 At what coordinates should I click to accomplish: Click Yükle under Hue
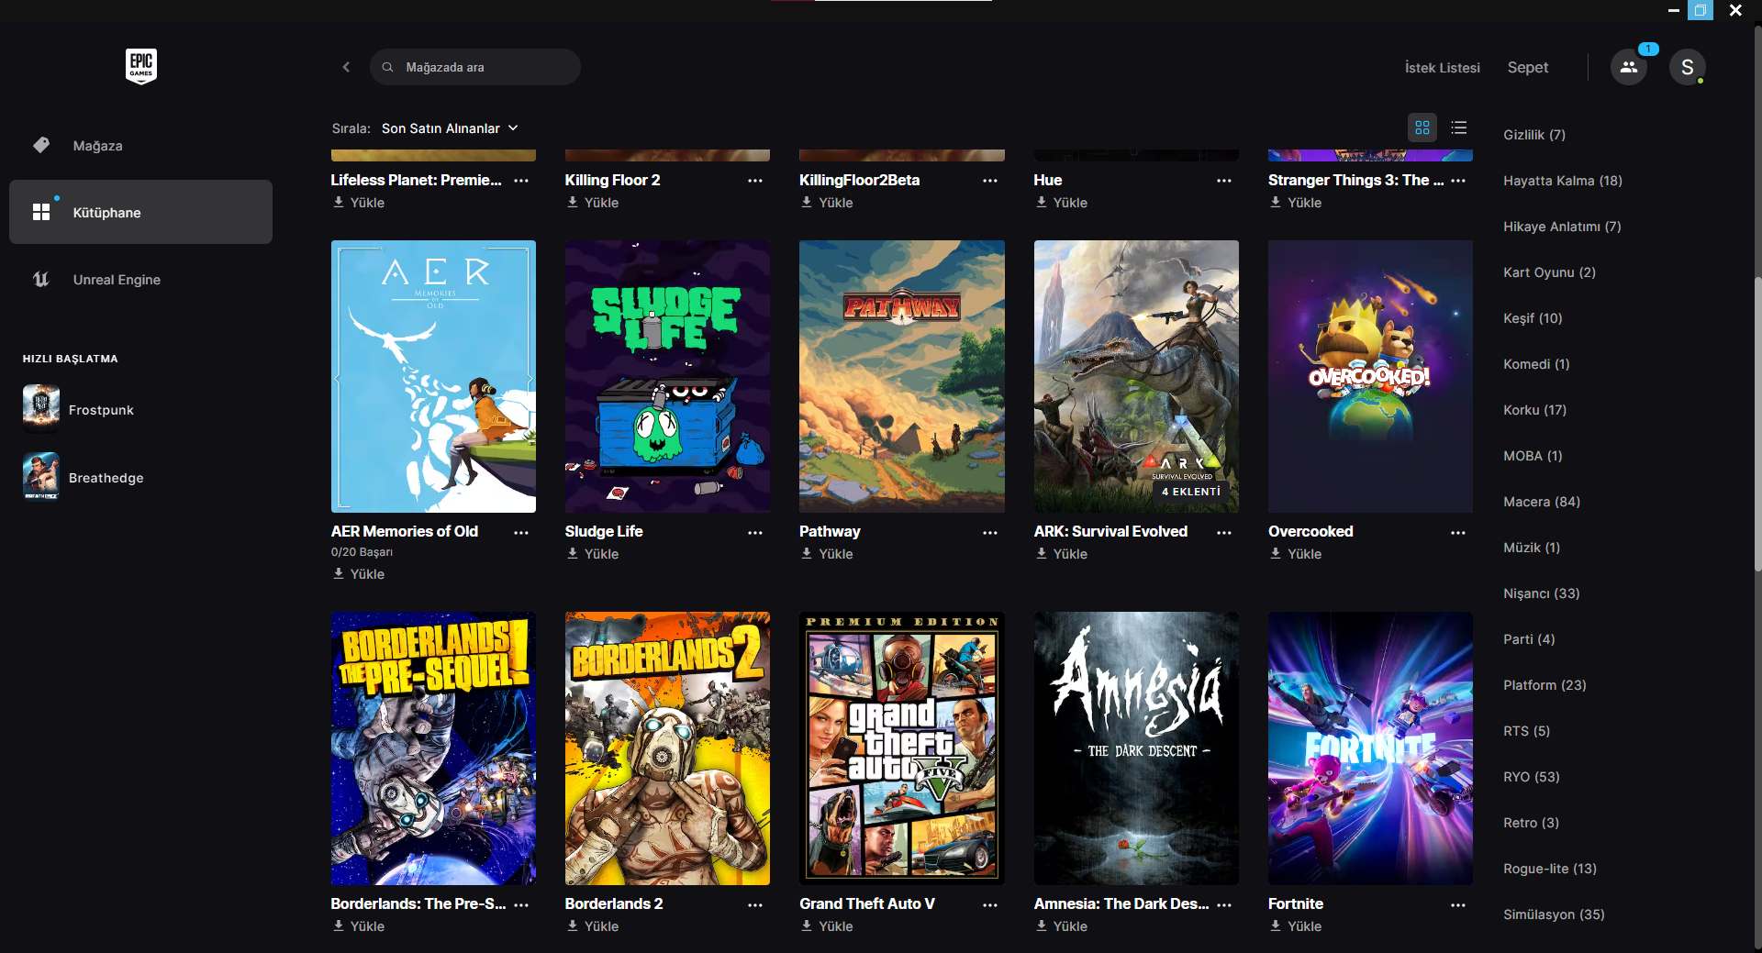(x=1062, y=203)
